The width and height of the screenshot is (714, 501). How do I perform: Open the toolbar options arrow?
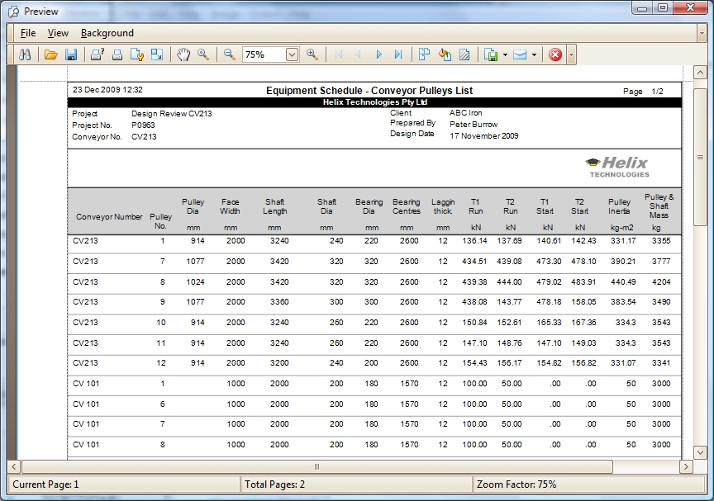[571, 55]
